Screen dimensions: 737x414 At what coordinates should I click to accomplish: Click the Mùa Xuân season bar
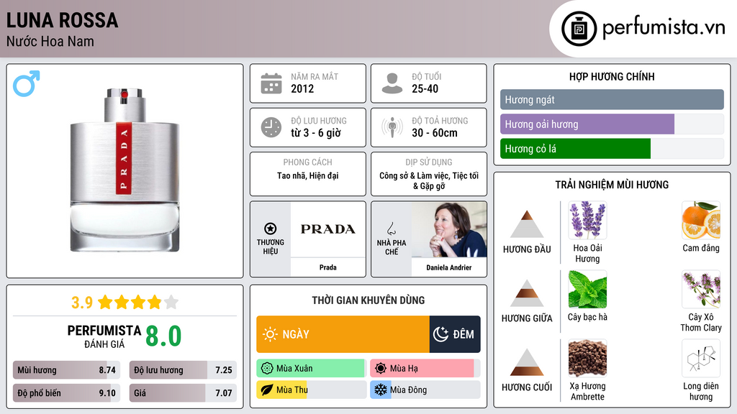click(311, 369)
